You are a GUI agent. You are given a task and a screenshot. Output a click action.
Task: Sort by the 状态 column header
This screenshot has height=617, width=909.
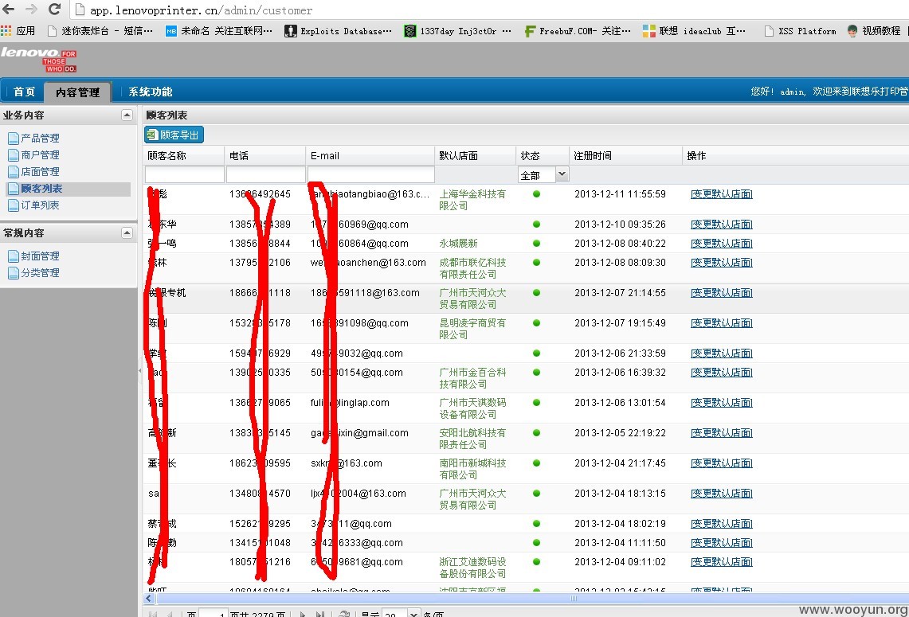(542, 155)
